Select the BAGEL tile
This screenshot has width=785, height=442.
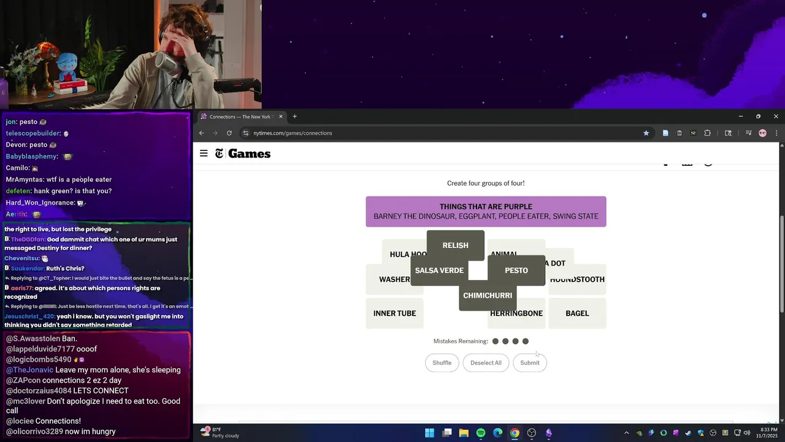577,314
